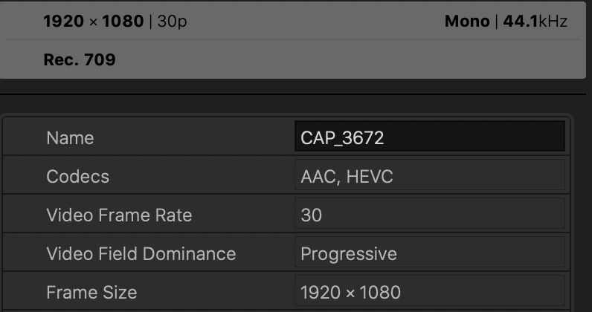Click the Rec. 709 color space text

click(80, 59)
